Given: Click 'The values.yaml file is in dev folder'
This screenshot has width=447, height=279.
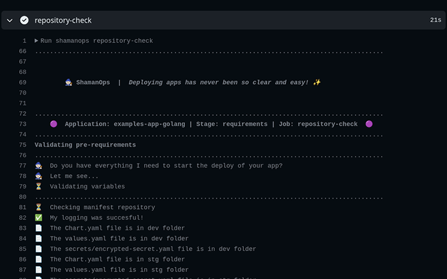Looking at the screenshot, I should (119, 238).
